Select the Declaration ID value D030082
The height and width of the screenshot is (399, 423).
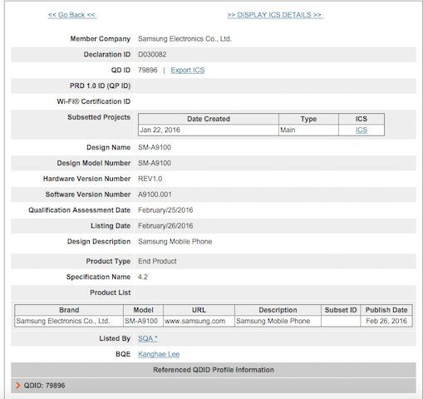pos(152,55)
